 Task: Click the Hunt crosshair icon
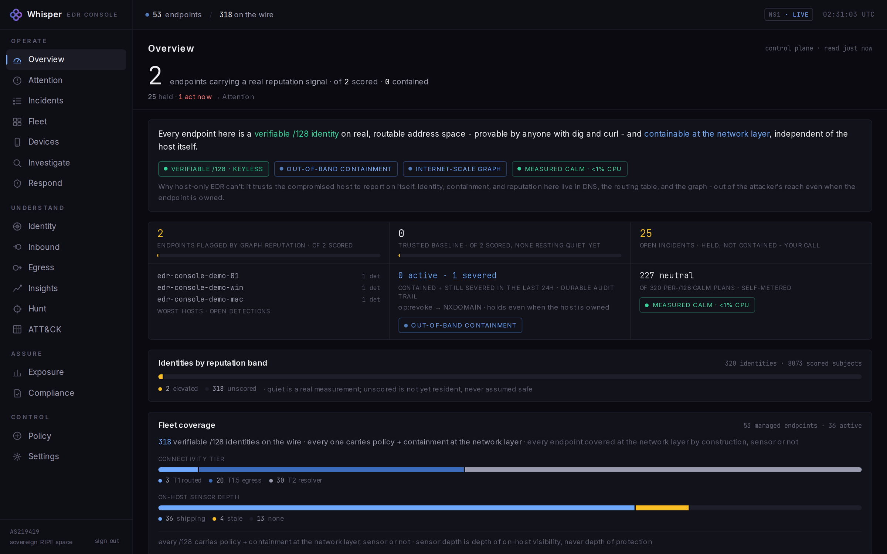(17, 309)
